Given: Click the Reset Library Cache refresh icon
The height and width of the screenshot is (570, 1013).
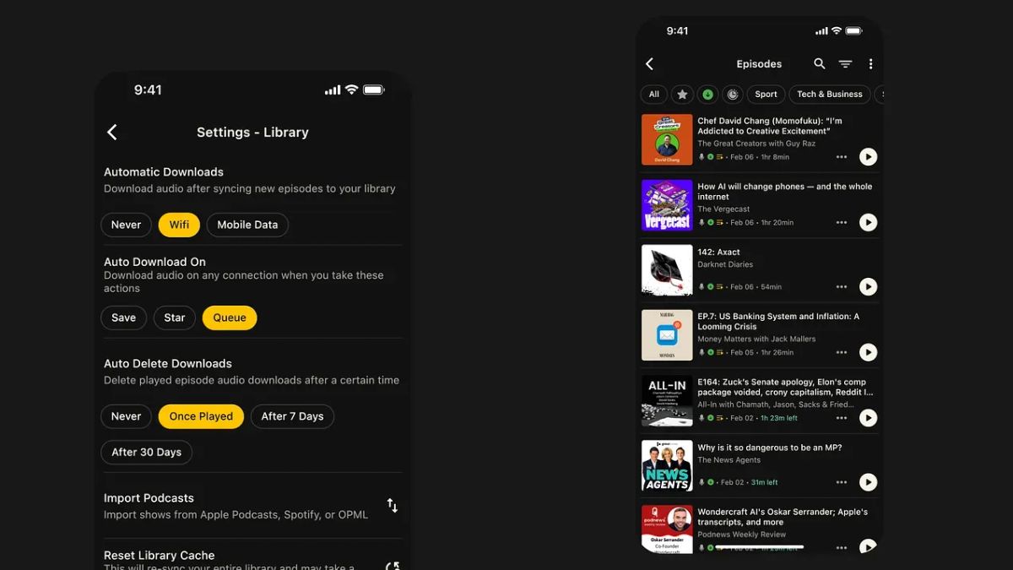Looking at the screenshot, I should [x=392, y=564].
